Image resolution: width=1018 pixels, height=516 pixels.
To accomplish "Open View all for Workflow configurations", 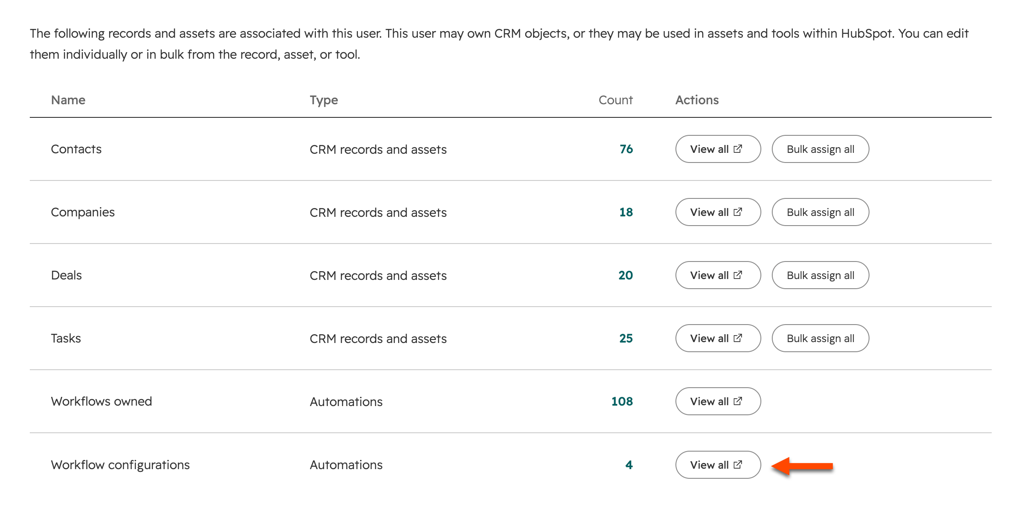I will click(x=718, y=465).
